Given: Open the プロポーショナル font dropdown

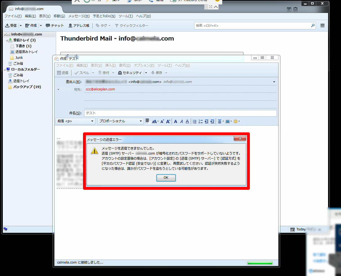Looking at the screenshot, I should point(121,121).
